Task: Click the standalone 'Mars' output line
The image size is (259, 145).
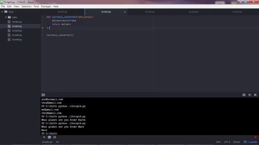Action: 44,130
